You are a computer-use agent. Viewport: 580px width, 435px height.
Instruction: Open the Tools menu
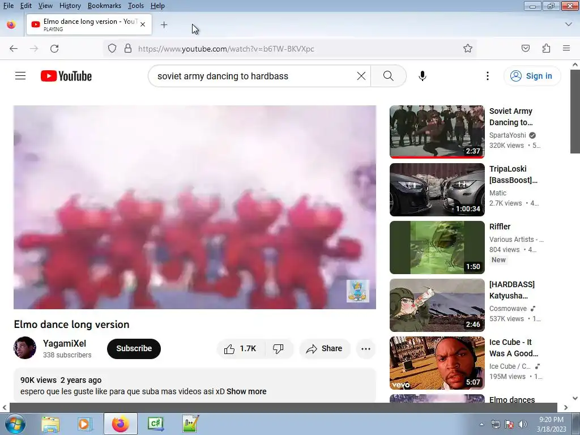point(136,6)
